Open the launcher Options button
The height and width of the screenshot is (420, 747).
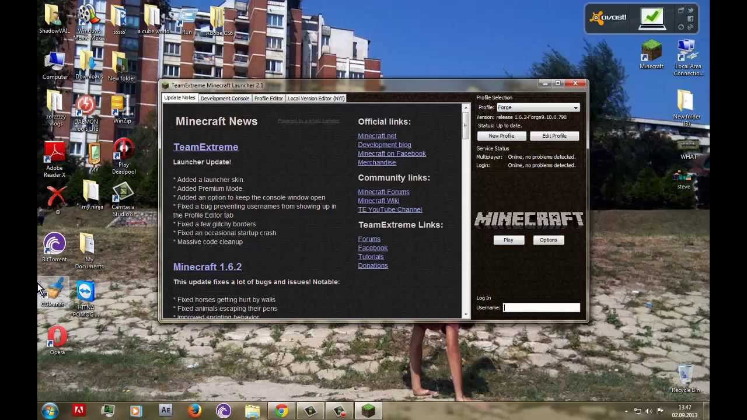click(x=549, y=240)
